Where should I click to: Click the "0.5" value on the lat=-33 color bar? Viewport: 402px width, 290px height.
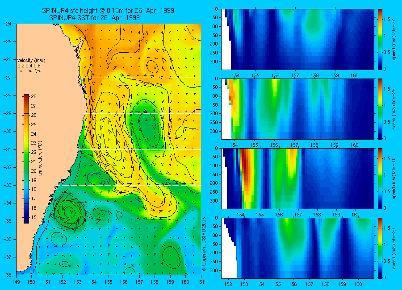(387, 261)
